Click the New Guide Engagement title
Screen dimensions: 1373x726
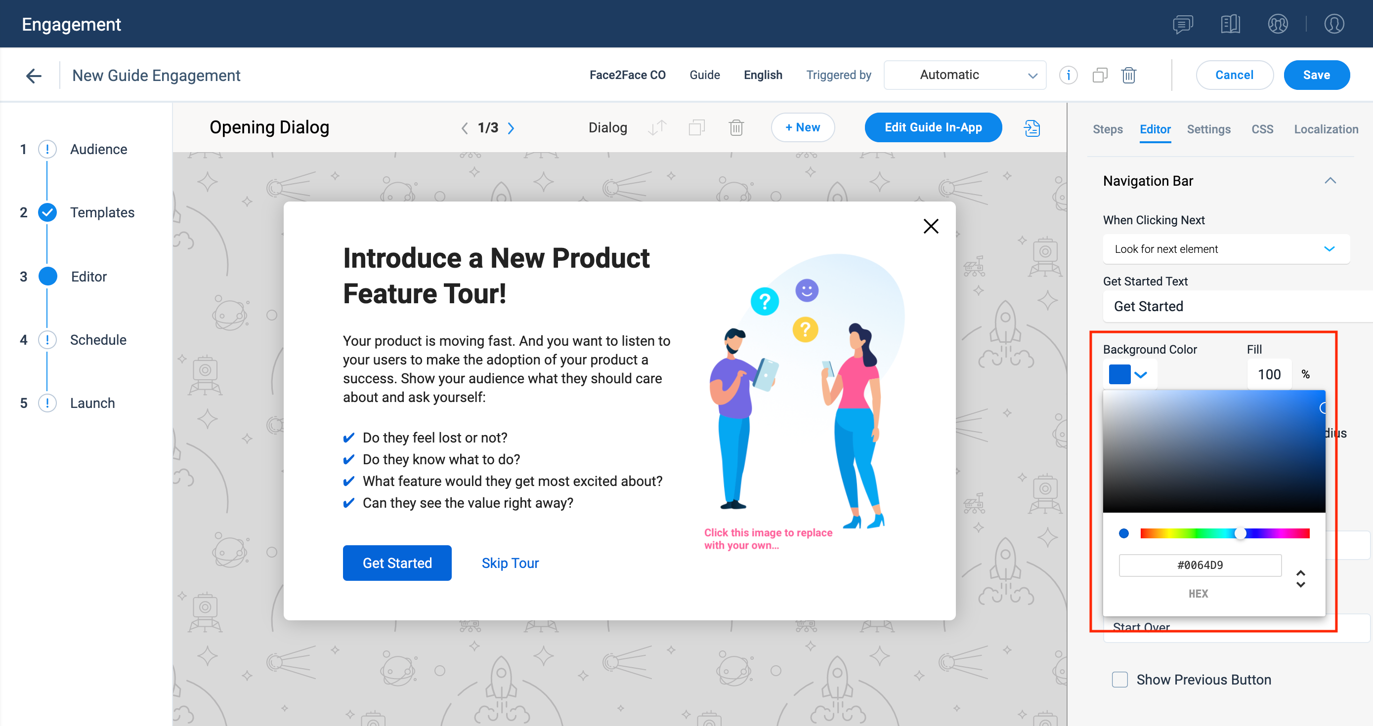coord(156,76)
